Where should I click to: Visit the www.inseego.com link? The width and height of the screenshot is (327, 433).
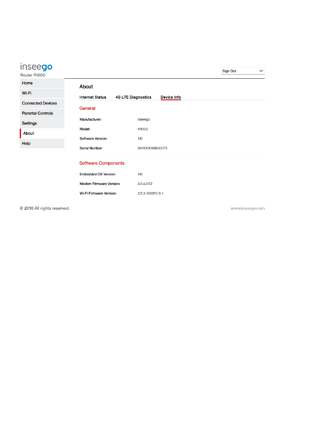[247, 208]
